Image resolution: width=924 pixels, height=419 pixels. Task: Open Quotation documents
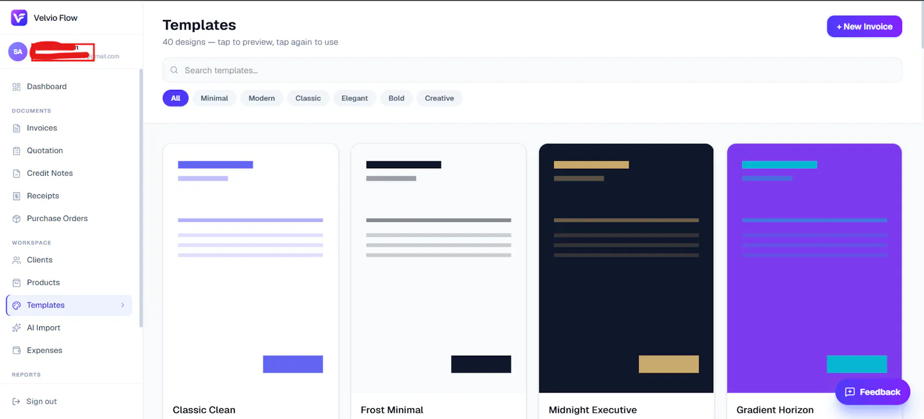[x=70, y=150]
